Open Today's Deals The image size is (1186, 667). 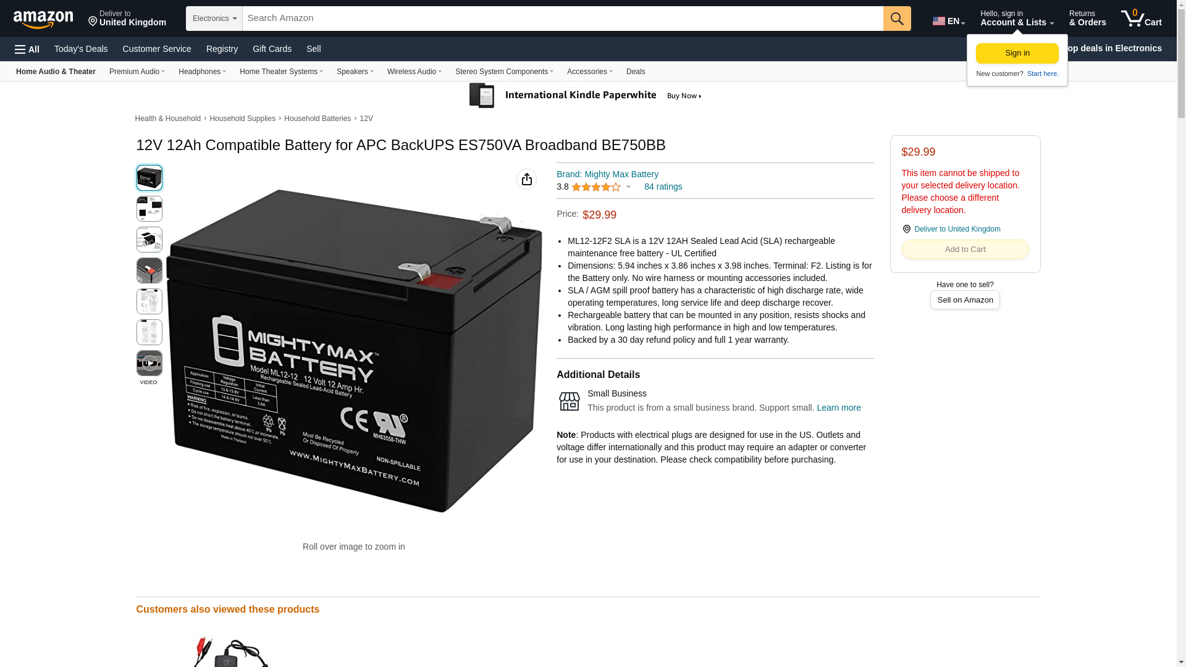[x=81, y=49]
